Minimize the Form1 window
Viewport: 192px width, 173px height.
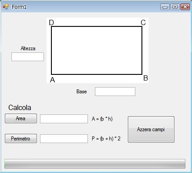pos(165,7)
